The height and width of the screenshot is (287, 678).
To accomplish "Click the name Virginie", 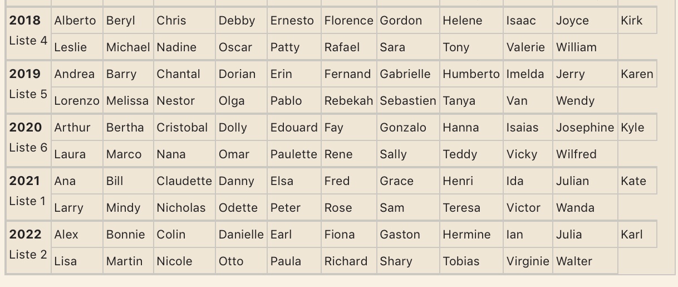I will click(x=527, y=261).
